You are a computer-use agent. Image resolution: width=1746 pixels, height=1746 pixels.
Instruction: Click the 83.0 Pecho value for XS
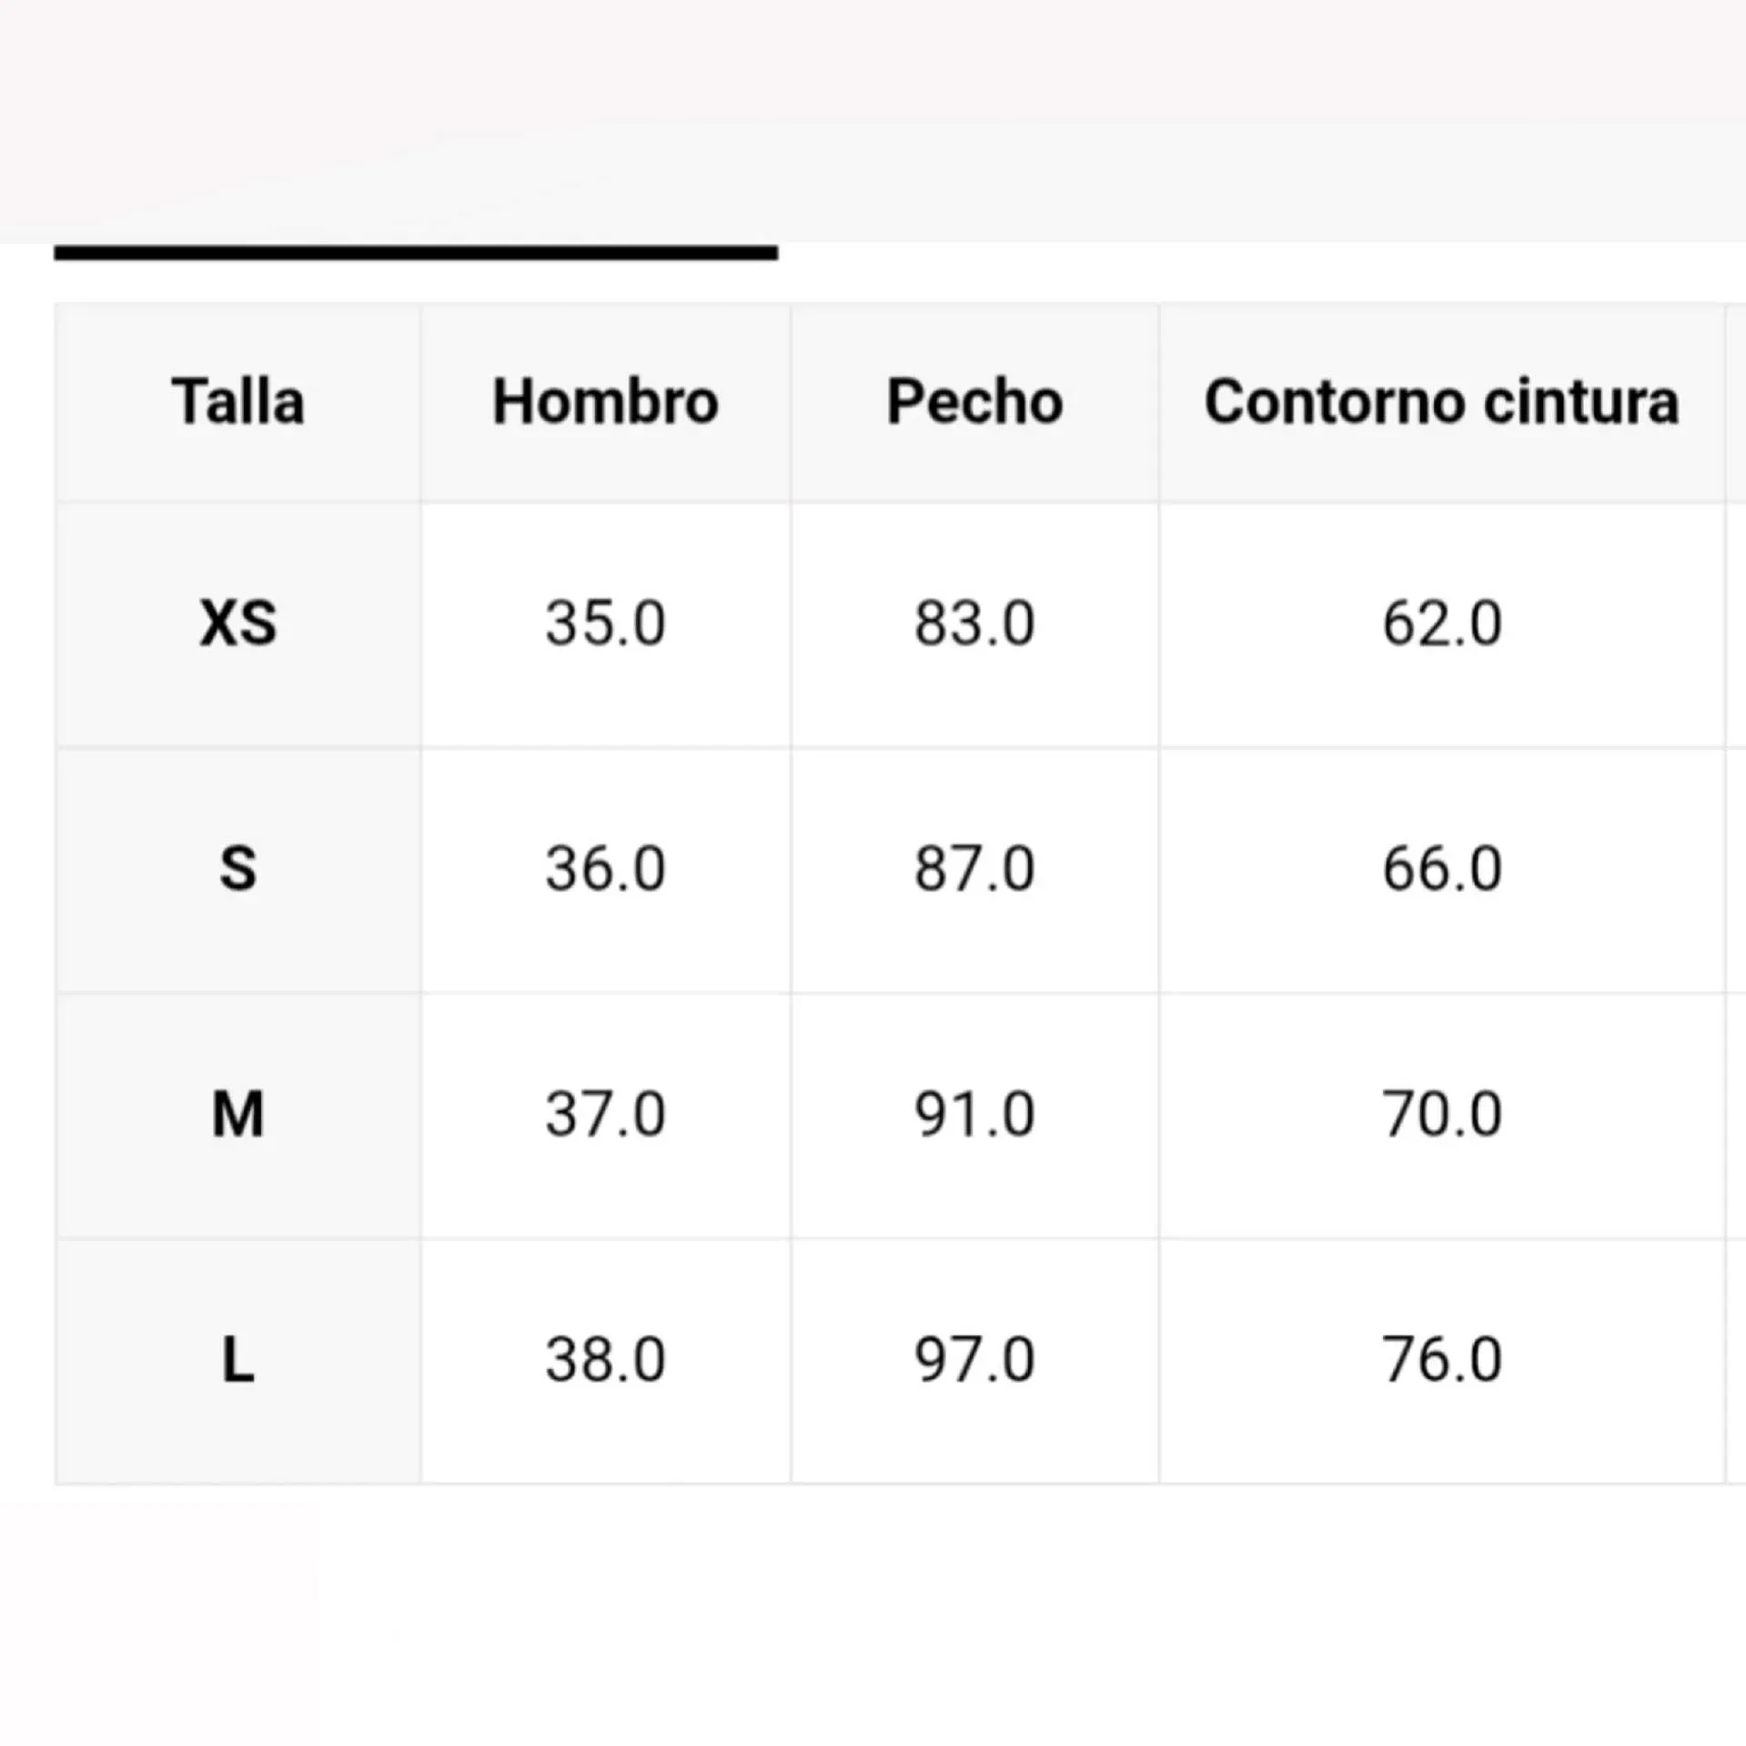click(974, 624)
